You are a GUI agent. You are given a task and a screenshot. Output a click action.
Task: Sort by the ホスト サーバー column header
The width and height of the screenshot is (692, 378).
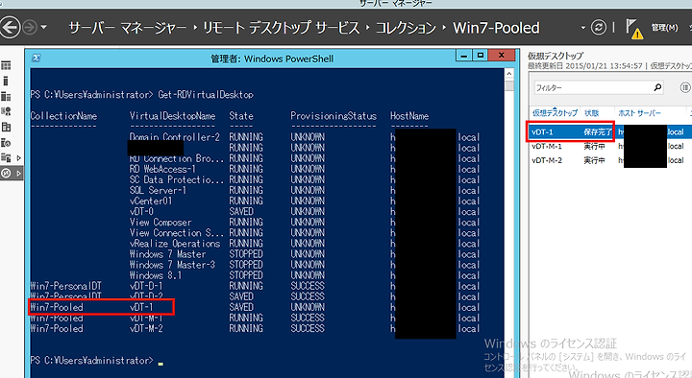[x=639, y=113]
